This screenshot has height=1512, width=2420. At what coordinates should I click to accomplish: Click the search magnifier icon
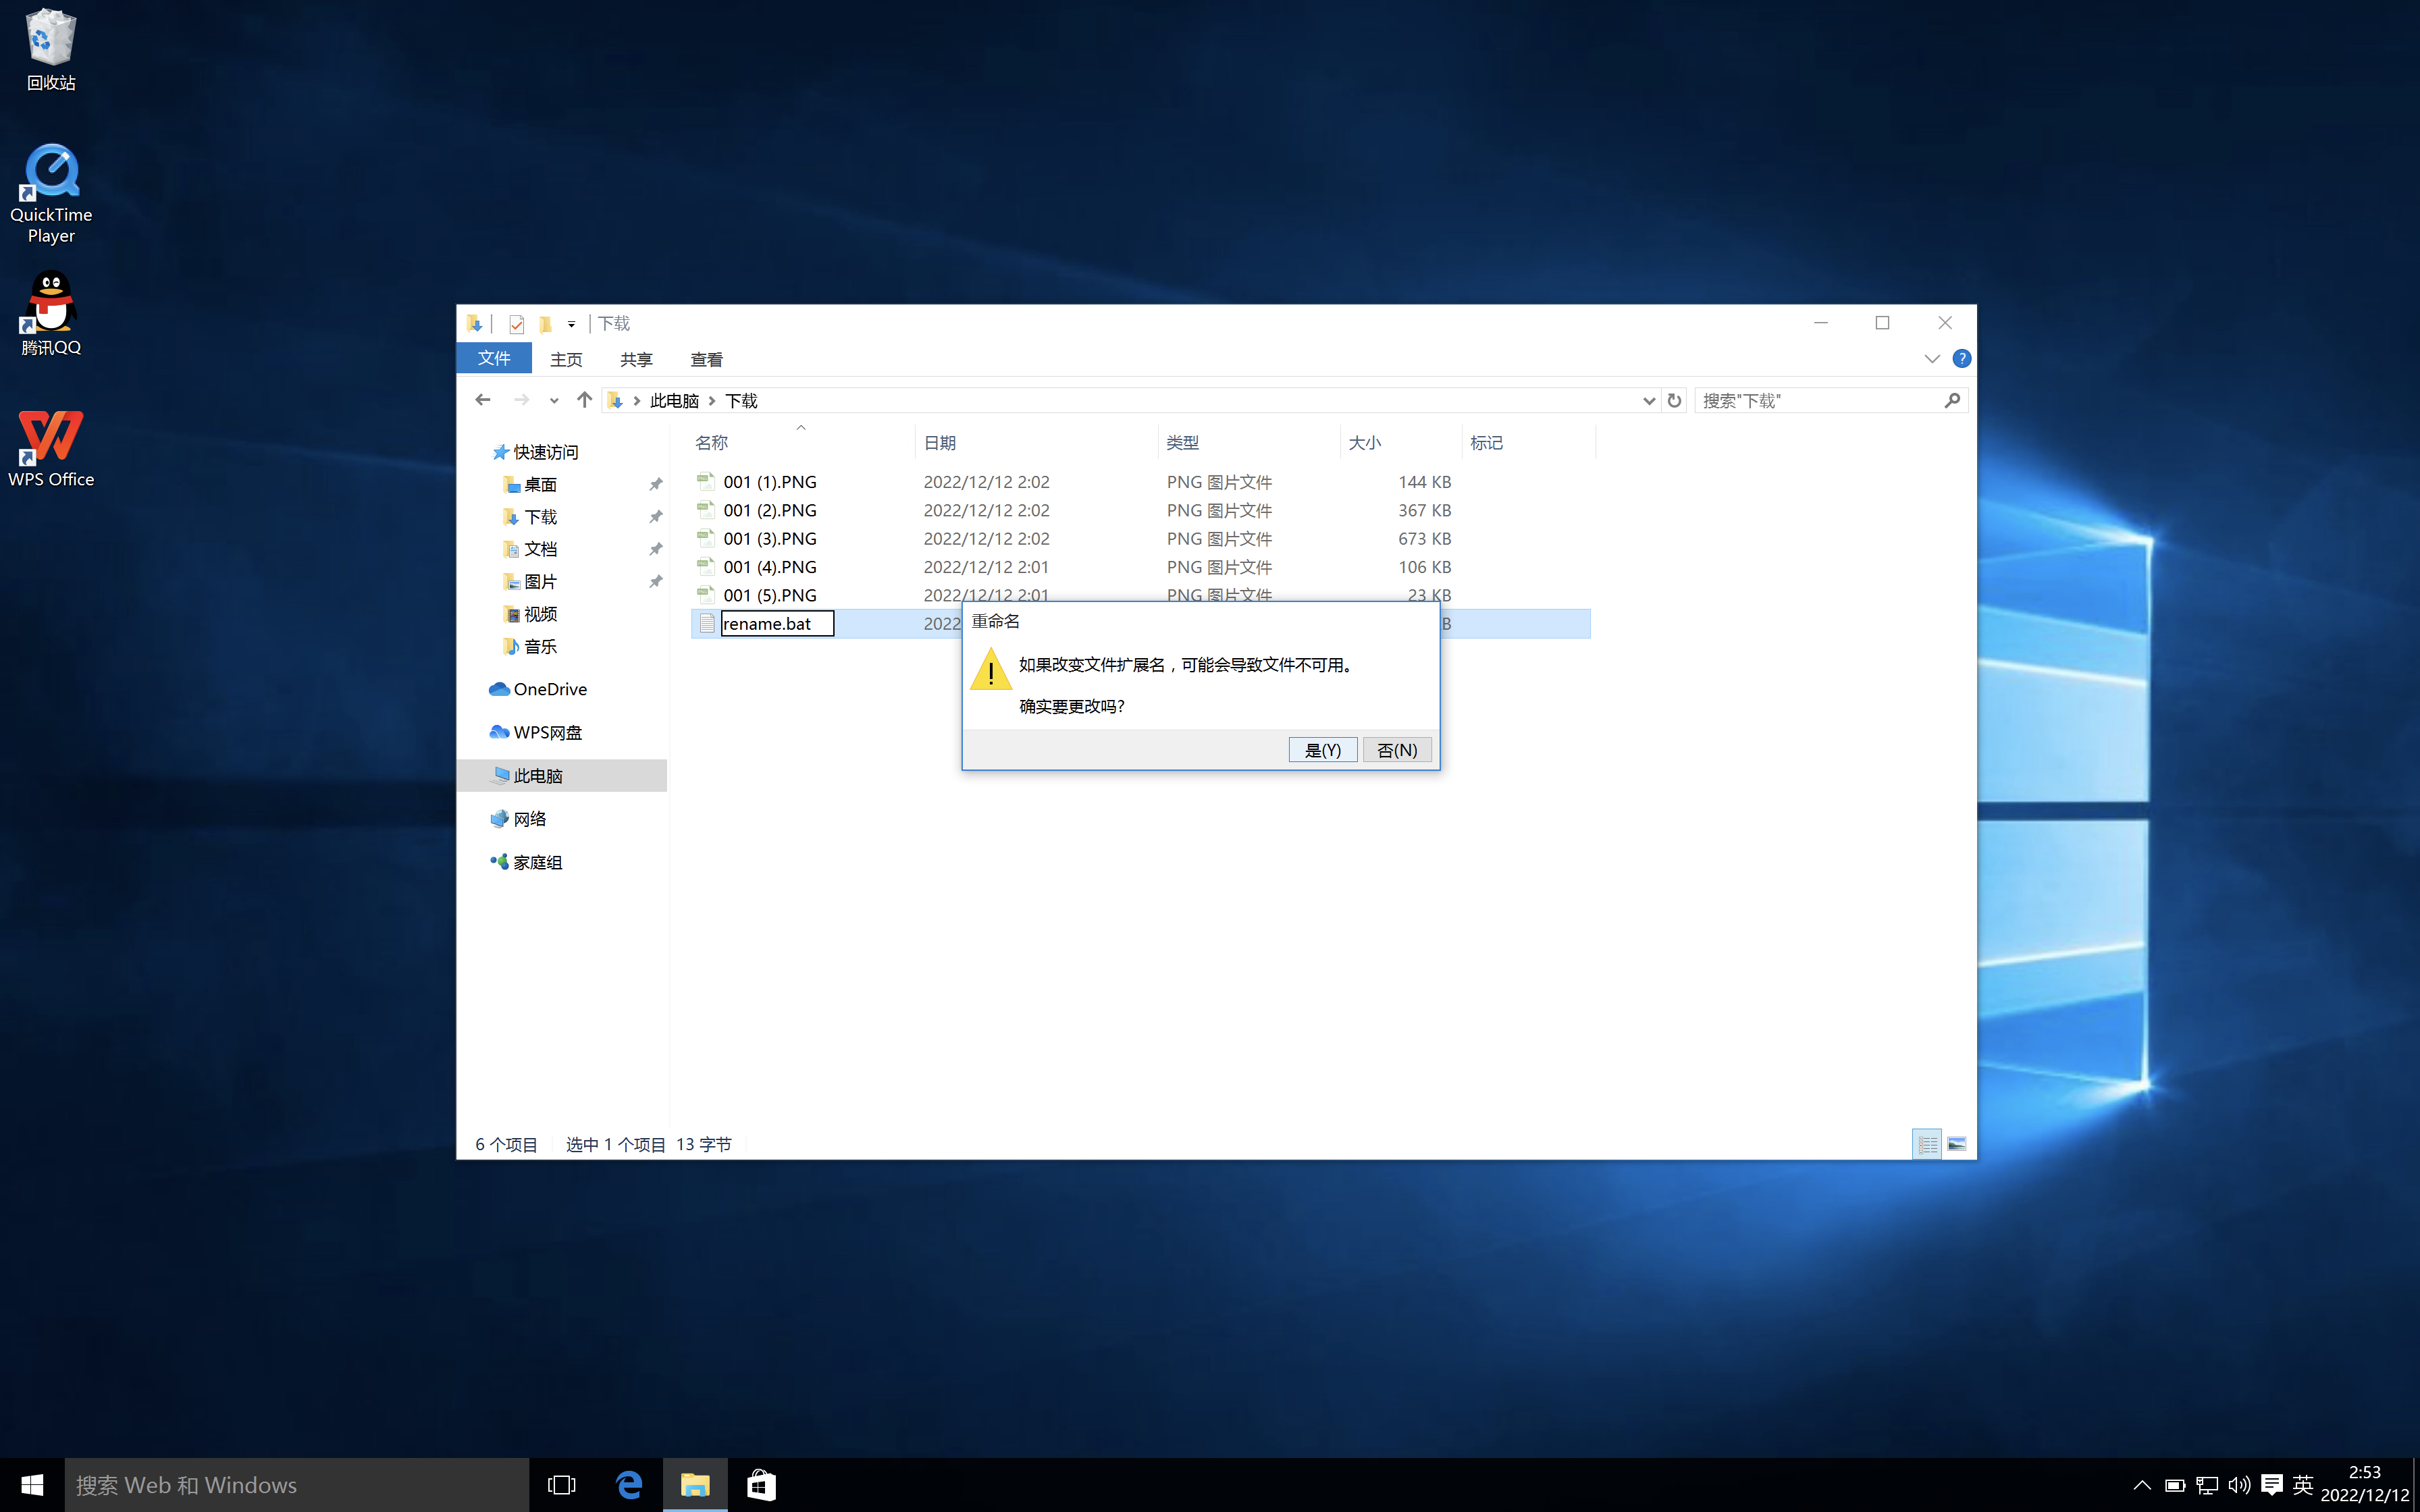tap(1951, 400)
